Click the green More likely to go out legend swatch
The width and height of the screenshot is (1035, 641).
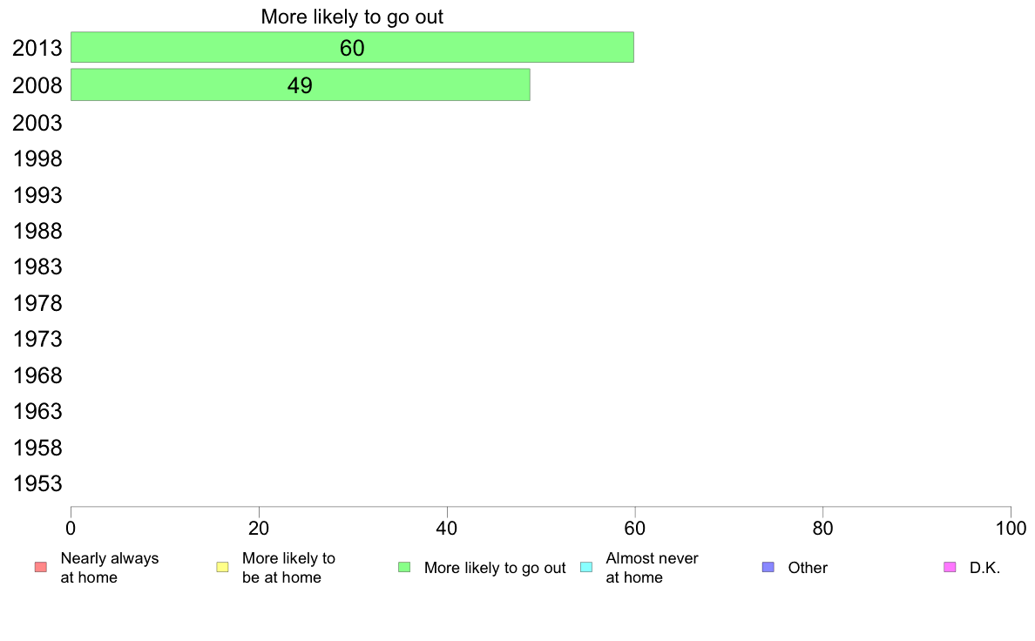404,567
